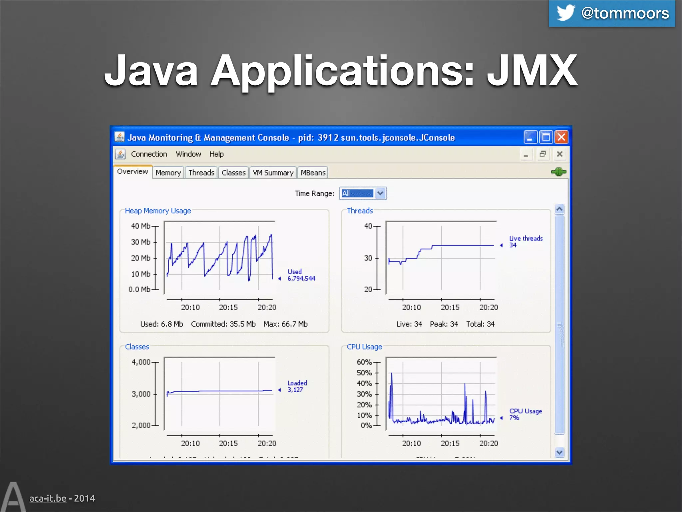Open the aca-it.be link
Screen dimensions: 682x512
(x=48, y=498)
